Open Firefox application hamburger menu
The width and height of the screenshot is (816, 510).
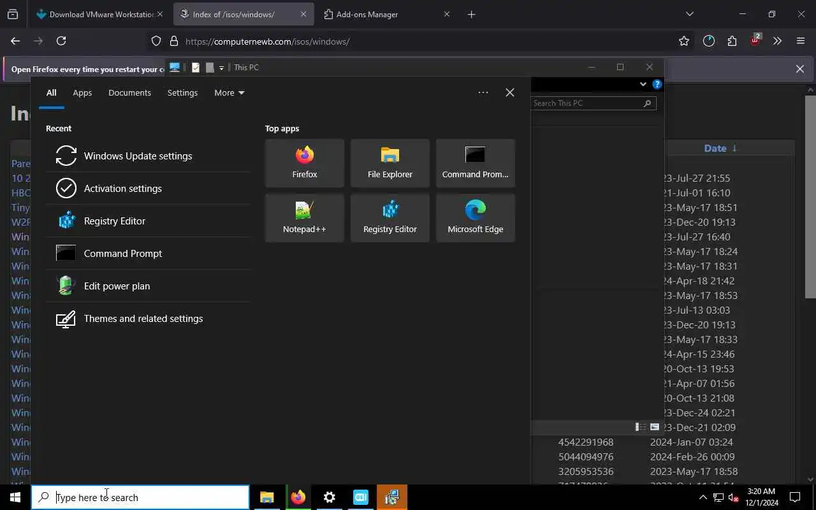pyautogui.click(x=801, y=41)
